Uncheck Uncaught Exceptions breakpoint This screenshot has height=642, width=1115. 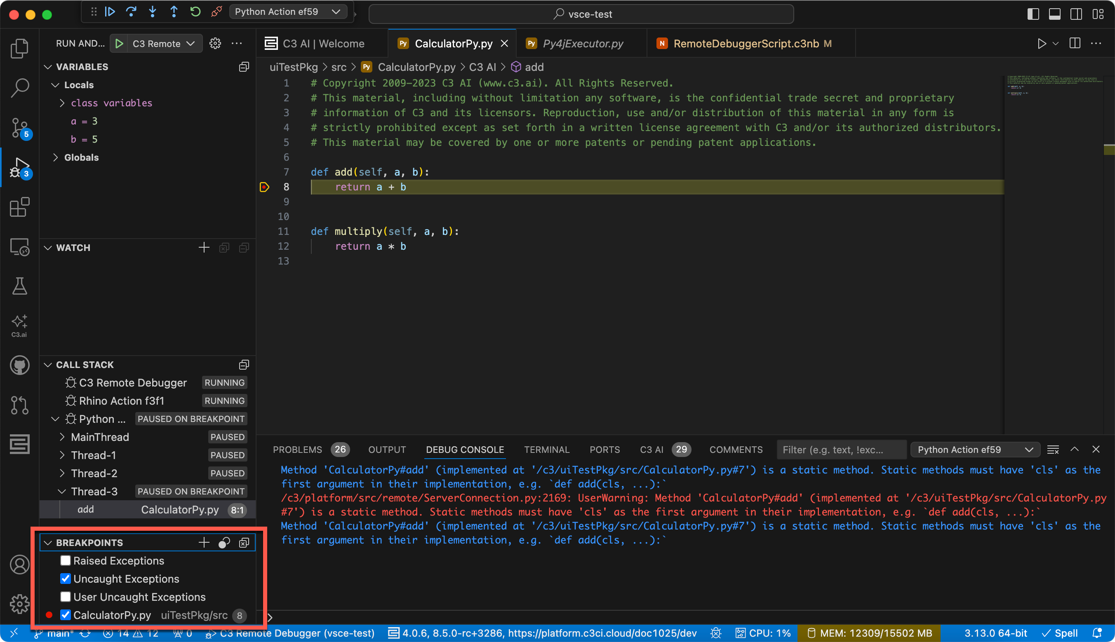[66, 579]
